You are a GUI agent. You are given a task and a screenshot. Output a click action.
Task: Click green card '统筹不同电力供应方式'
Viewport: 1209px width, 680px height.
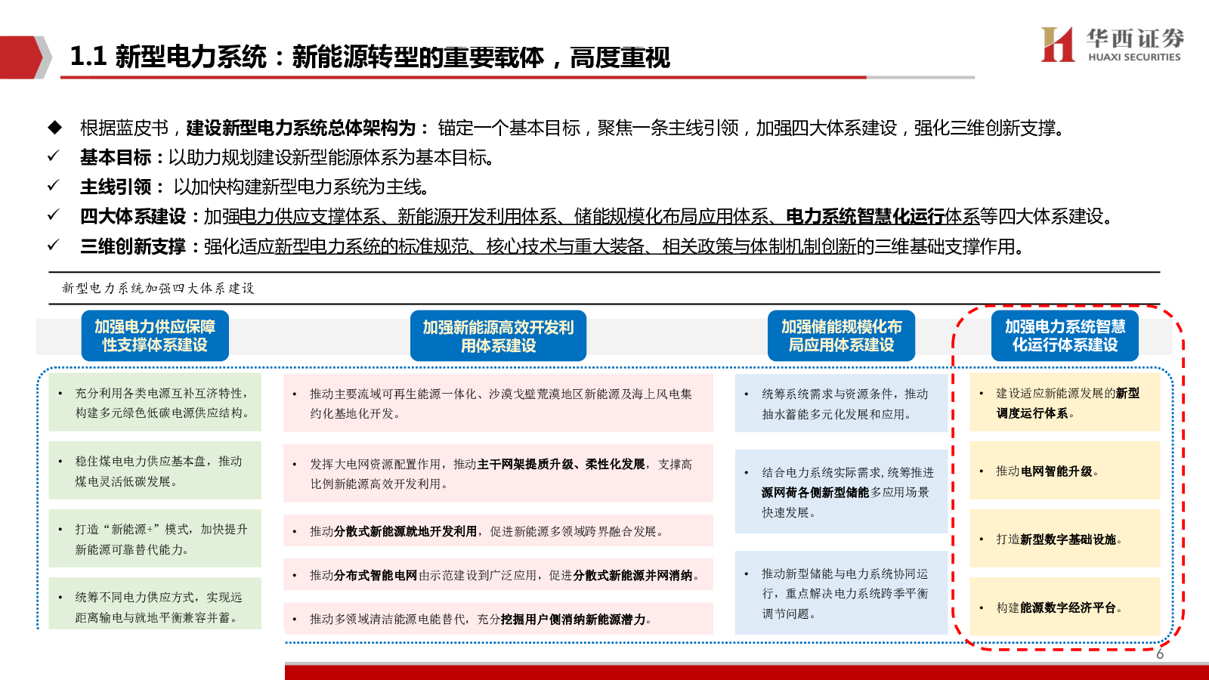(x=155, y=604)
